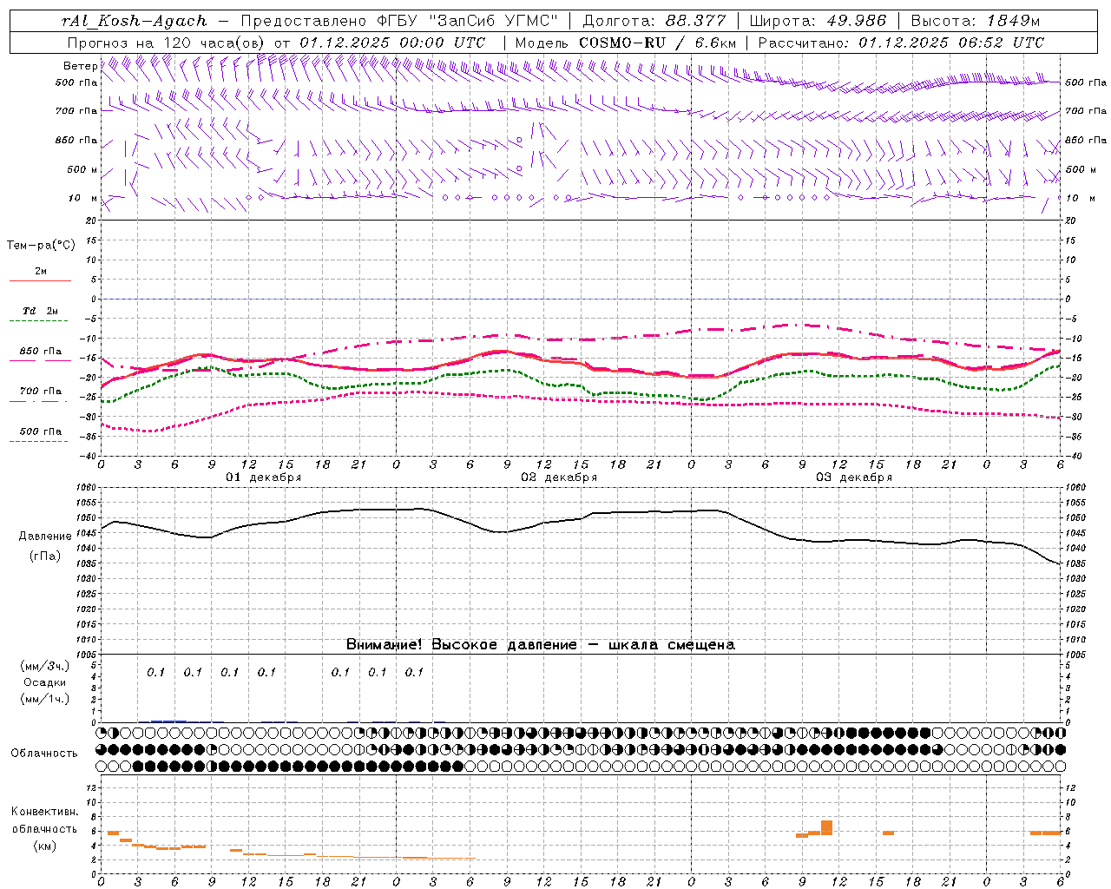Image resolution: width=1111 pixels, height=889 pixels.
Task: Click the Долгота: 88.377 value
Action: pos(654,21)
